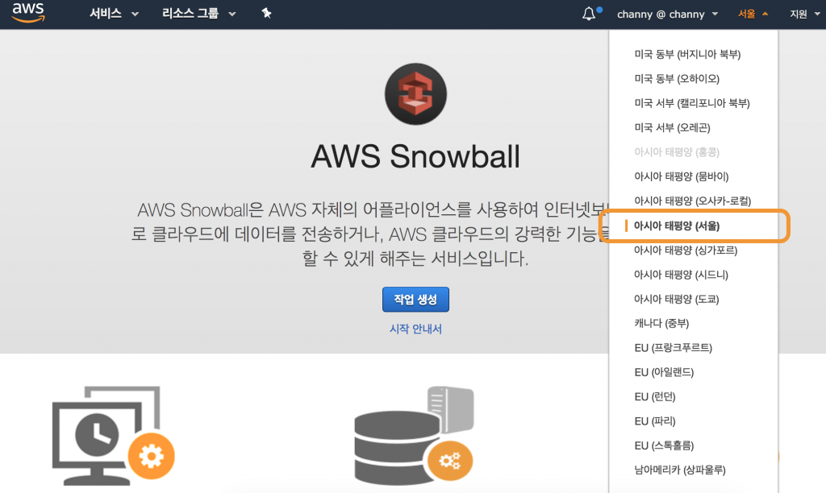Select region 캐나다 (중부)
Screen dimensions: 826x493
click(661, 323)
